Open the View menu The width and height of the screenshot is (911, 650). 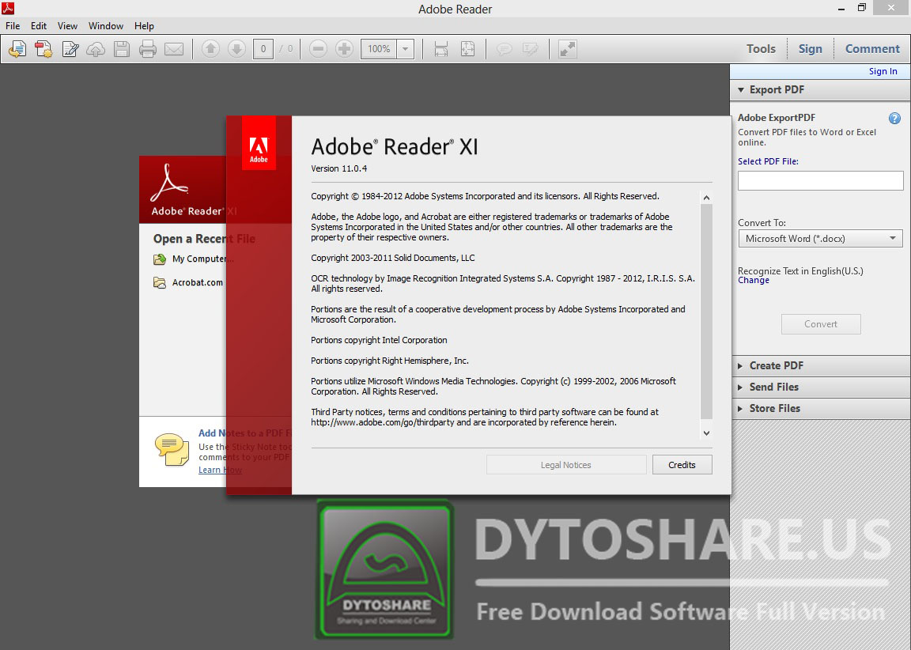(x=67, y=26)
